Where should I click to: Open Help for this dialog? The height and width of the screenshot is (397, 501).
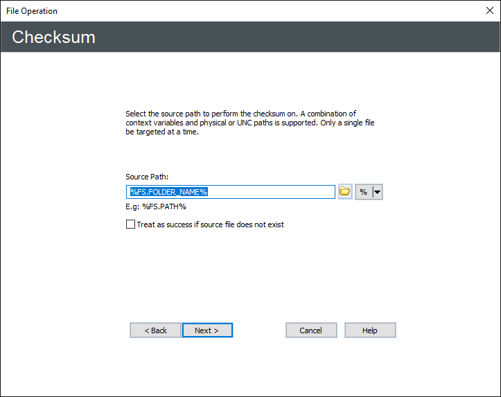(x=370, y=330)
